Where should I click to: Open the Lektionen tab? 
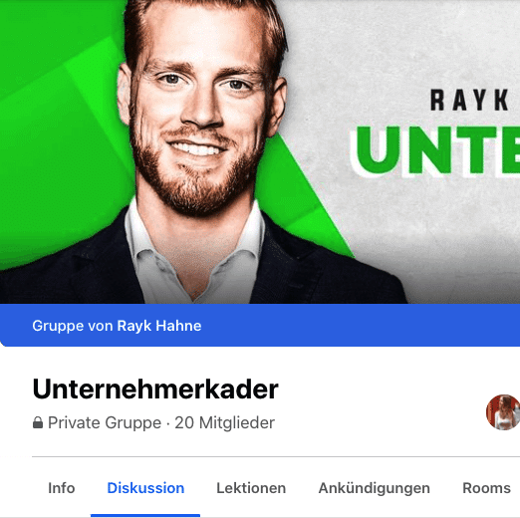click(x=251, y=488)
